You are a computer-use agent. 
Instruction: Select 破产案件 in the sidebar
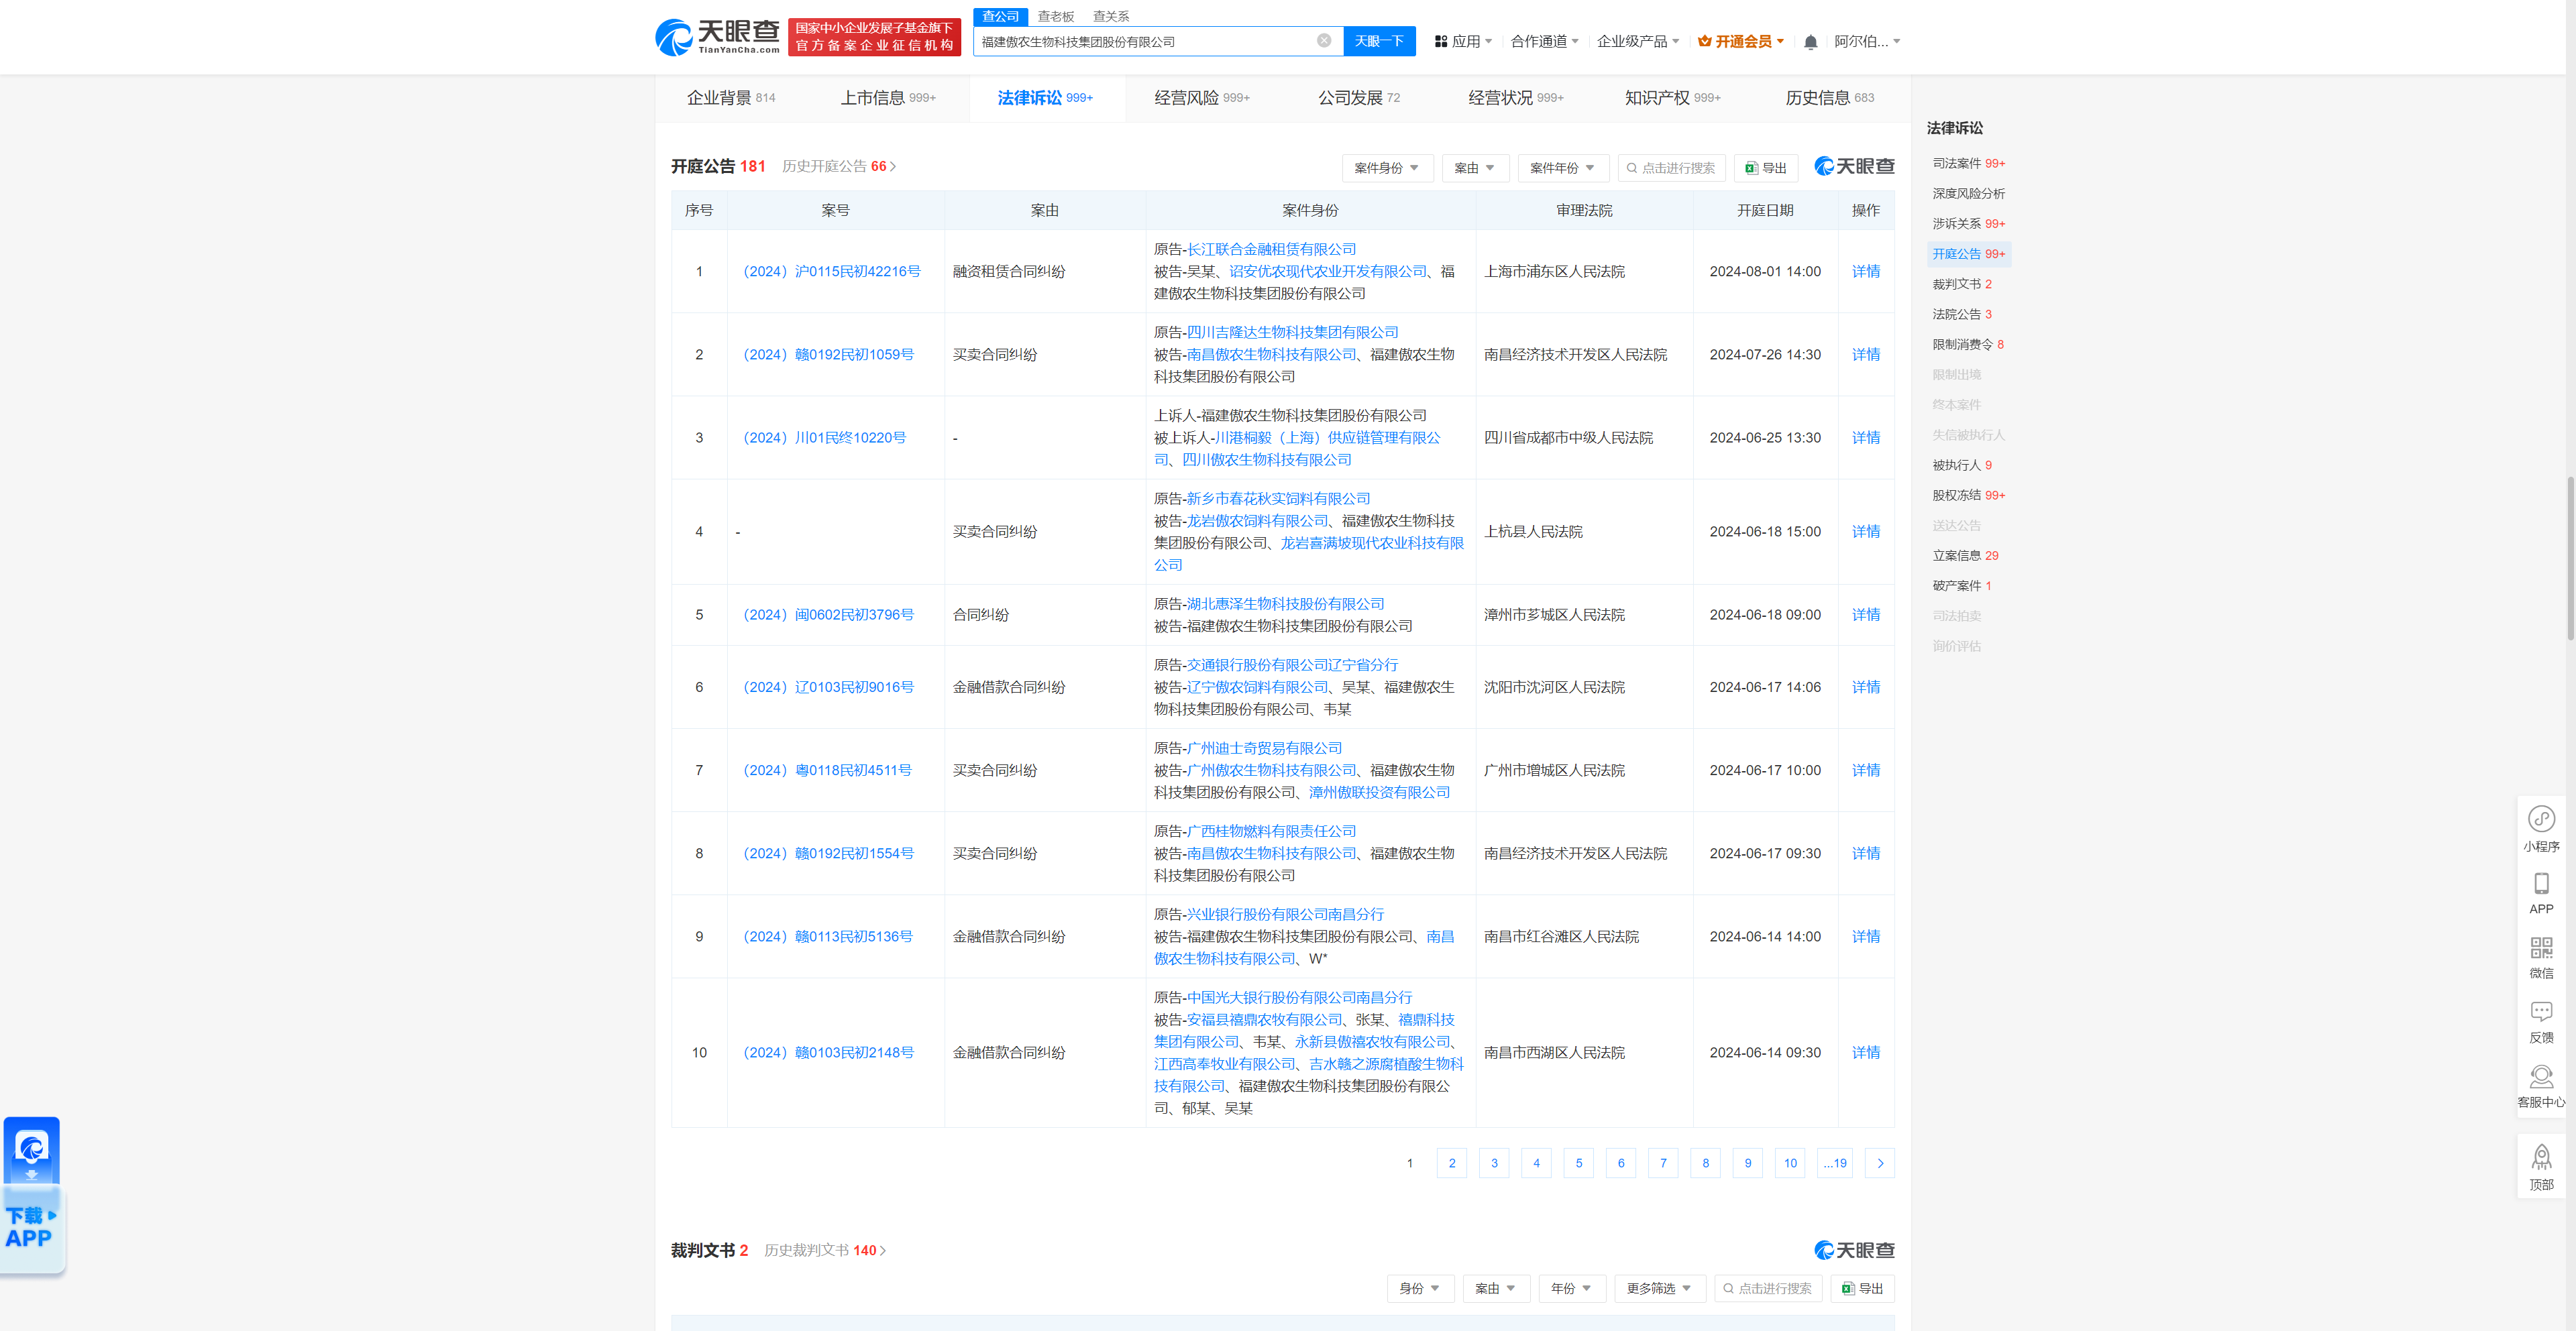[1962, 585]
